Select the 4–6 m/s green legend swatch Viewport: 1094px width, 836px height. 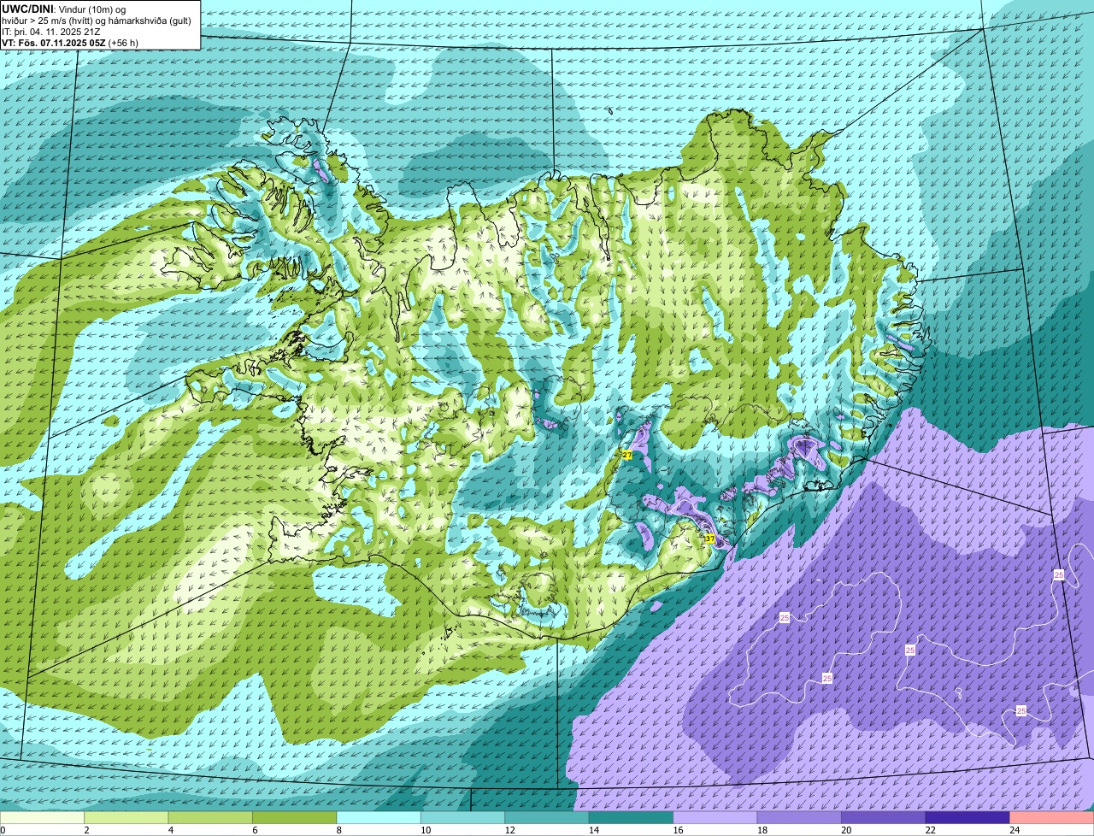pyautogui.click(x=211, y=818)
